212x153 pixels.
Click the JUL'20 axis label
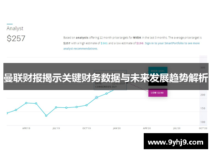coord(177,128)
